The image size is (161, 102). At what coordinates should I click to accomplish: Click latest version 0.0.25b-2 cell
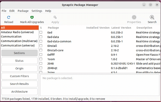[x=117, y=32]
